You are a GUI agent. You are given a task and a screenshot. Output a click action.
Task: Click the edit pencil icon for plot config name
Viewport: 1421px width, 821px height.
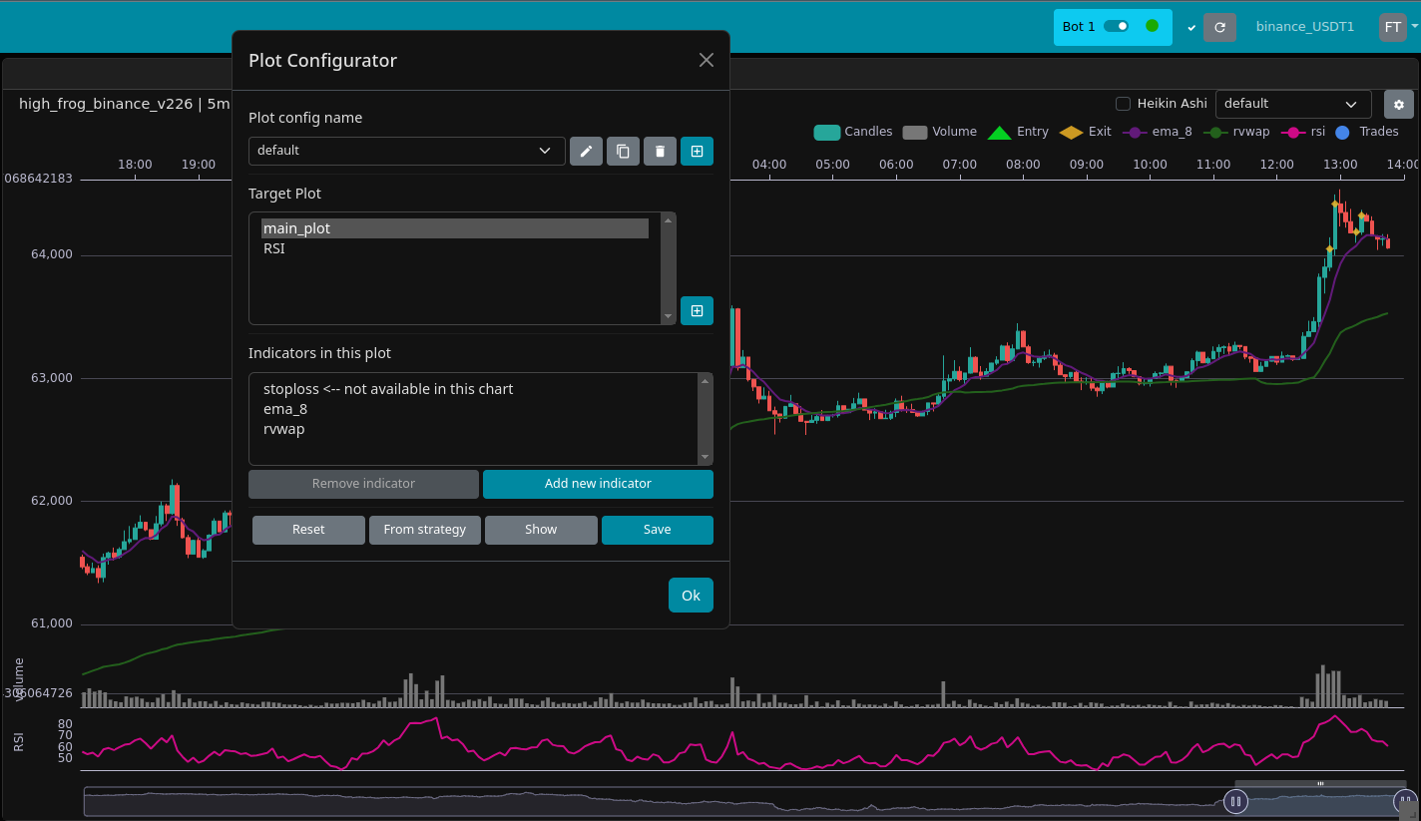[x=586, y=151]
